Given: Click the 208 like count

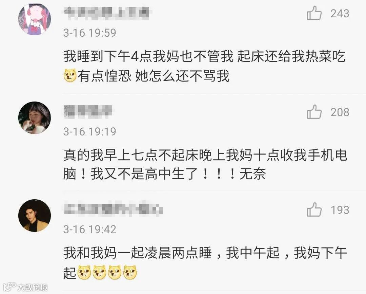Looking at the screenshot, I should point(340,112).
